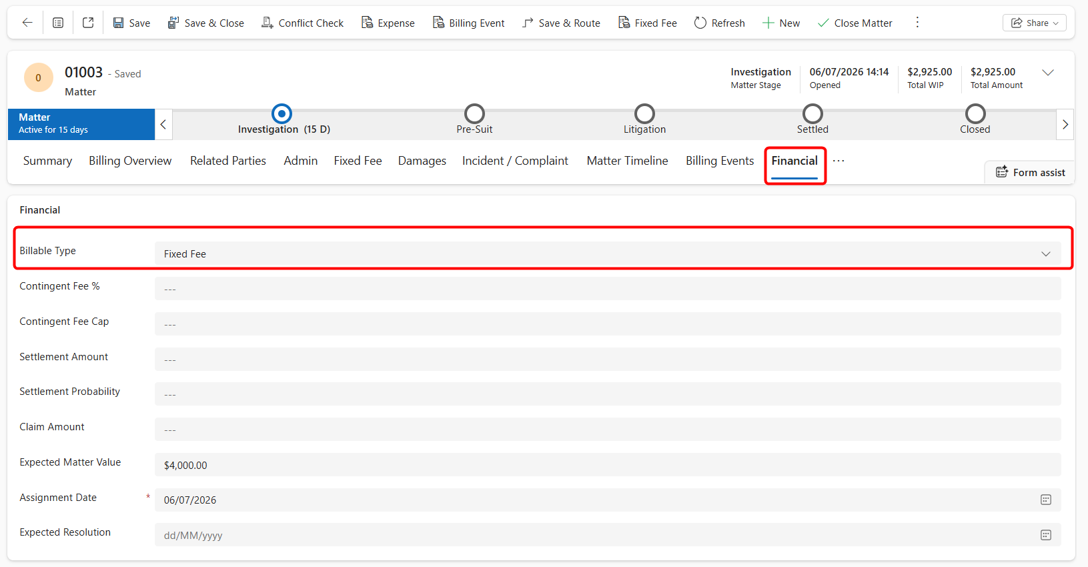Show more tabs with the ellipsis
Screen dimensions: 1088x567
839,161
